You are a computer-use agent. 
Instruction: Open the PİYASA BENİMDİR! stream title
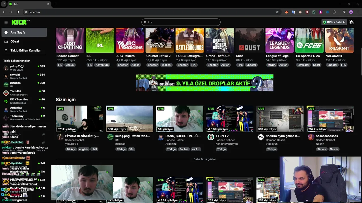tap(82, 136)
